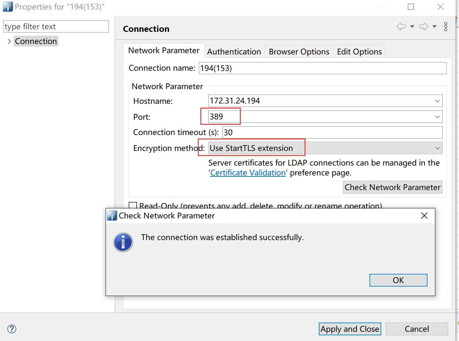Click the info icon in the dialog
Viewport: 459px width, 341px height.
coord(123,242)
